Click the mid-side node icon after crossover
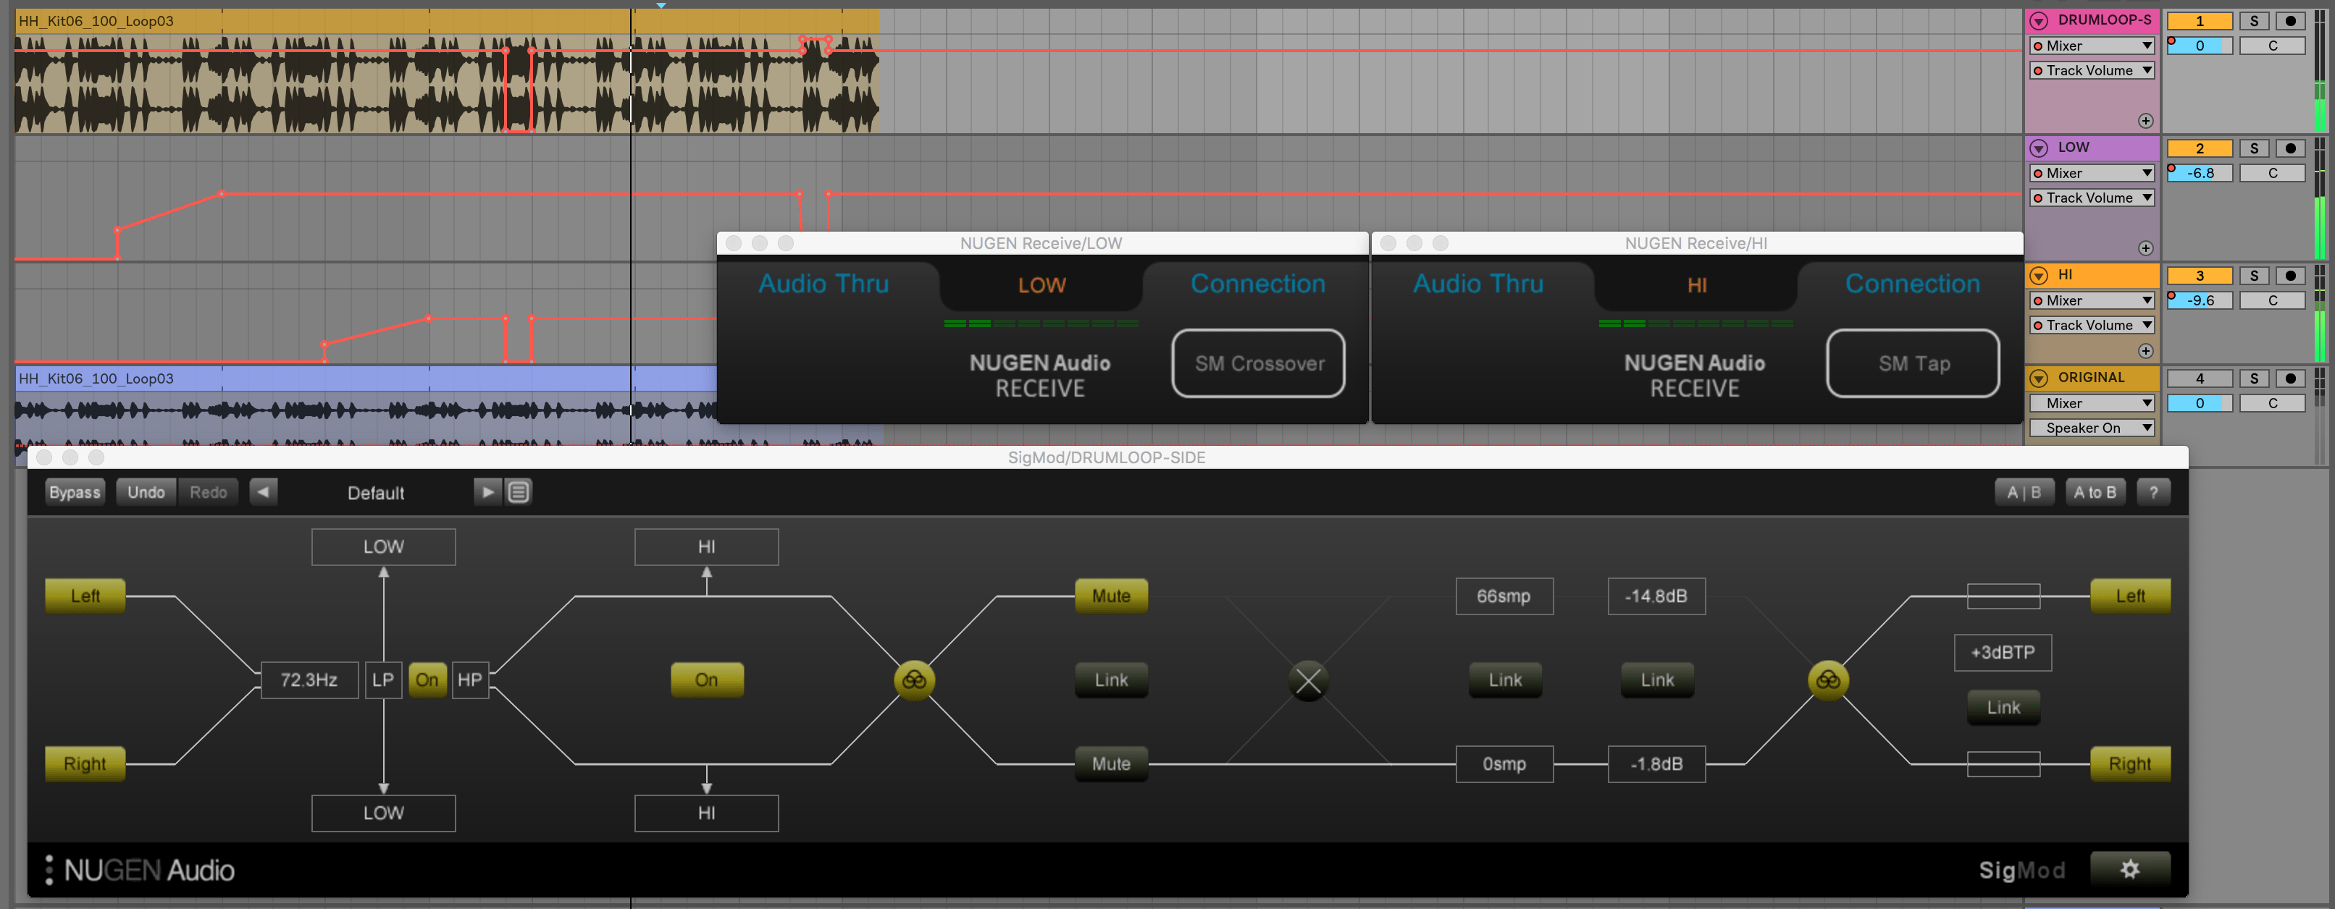The image size is (2335, 909). click(914, 680)
